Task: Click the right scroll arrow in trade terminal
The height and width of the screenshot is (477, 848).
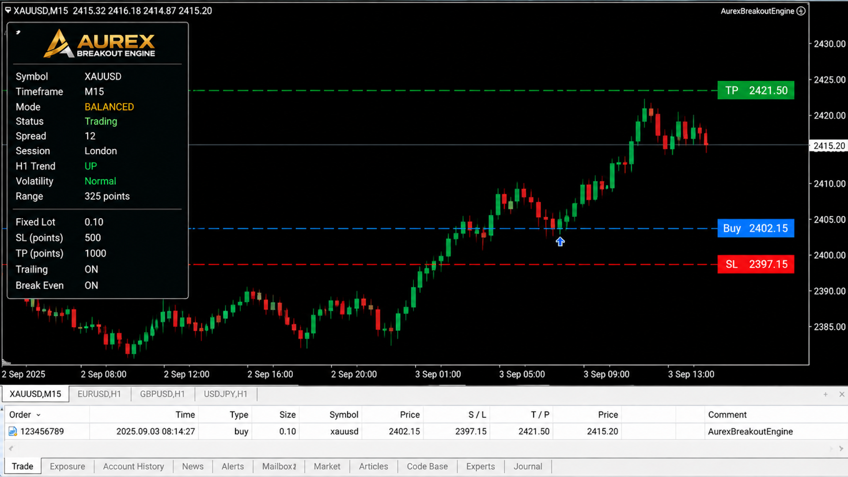Action: 841,448
